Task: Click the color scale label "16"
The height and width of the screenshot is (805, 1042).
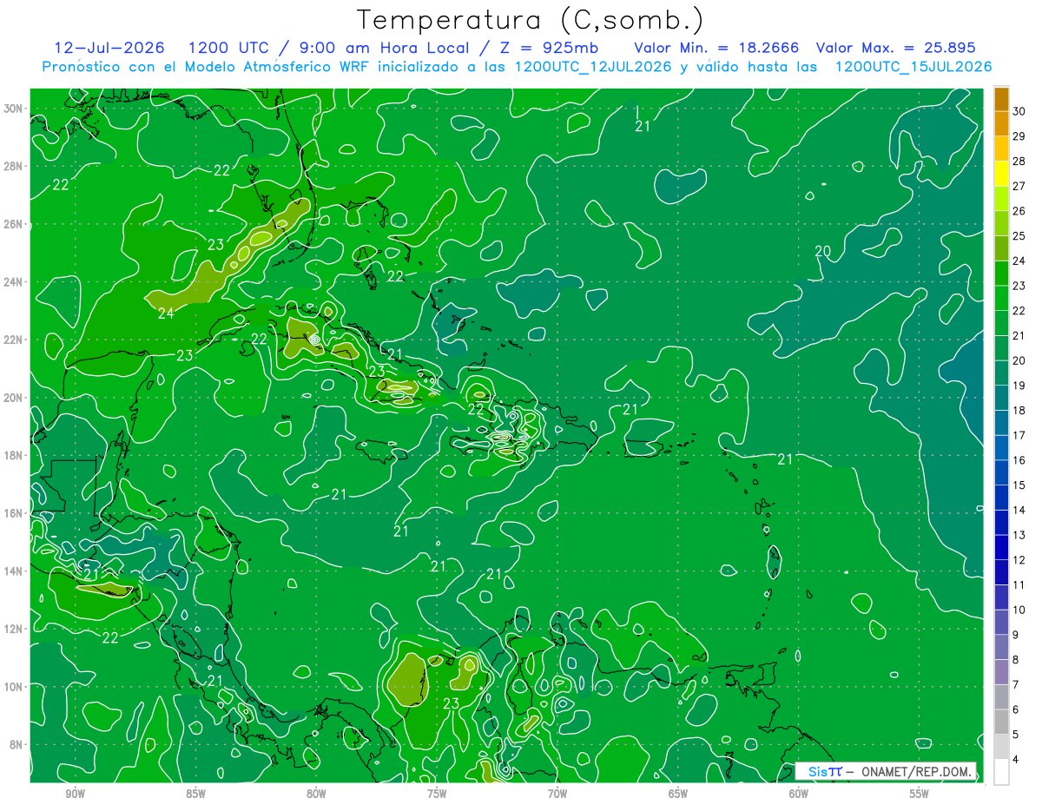Action: pyautogui.click(x=1019, y=460)
